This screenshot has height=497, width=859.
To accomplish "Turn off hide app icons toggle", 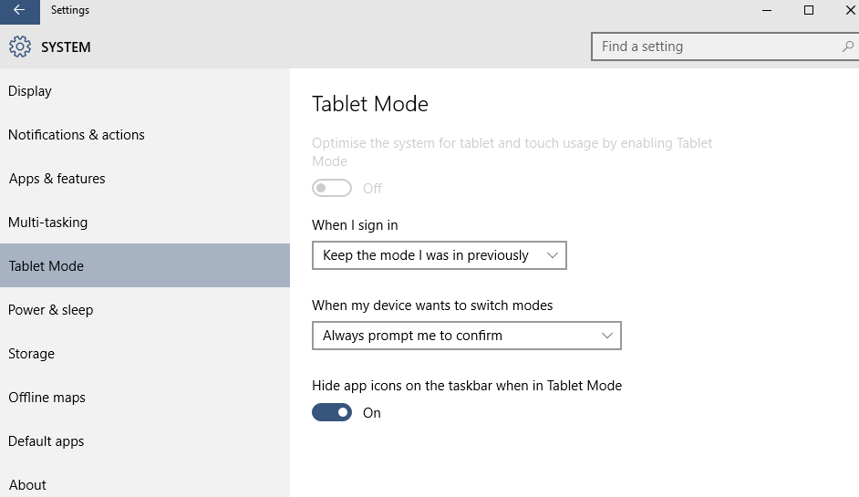I will (x=332, y=412).
